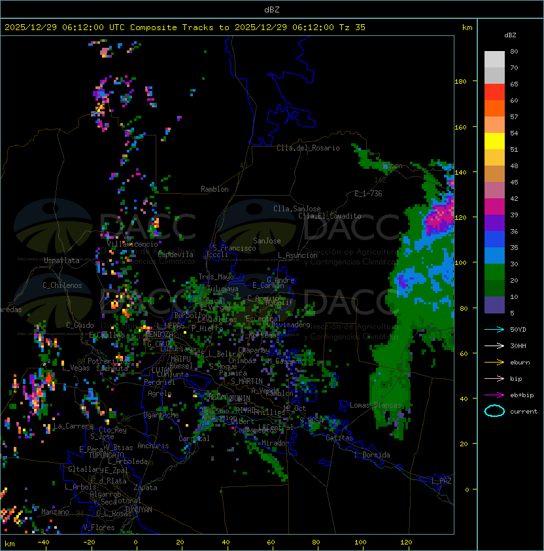This screenshot has height=551, width=544.
Task: Click the cyan 'current' ellipse legend symbol
Action: point(494,411)
